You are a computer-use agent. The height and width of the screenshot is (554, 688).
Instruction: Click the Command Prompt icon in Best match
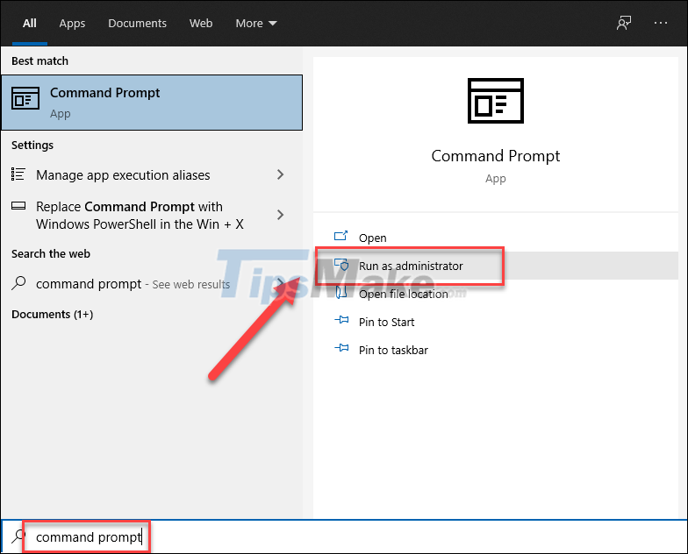click(25, 98)
